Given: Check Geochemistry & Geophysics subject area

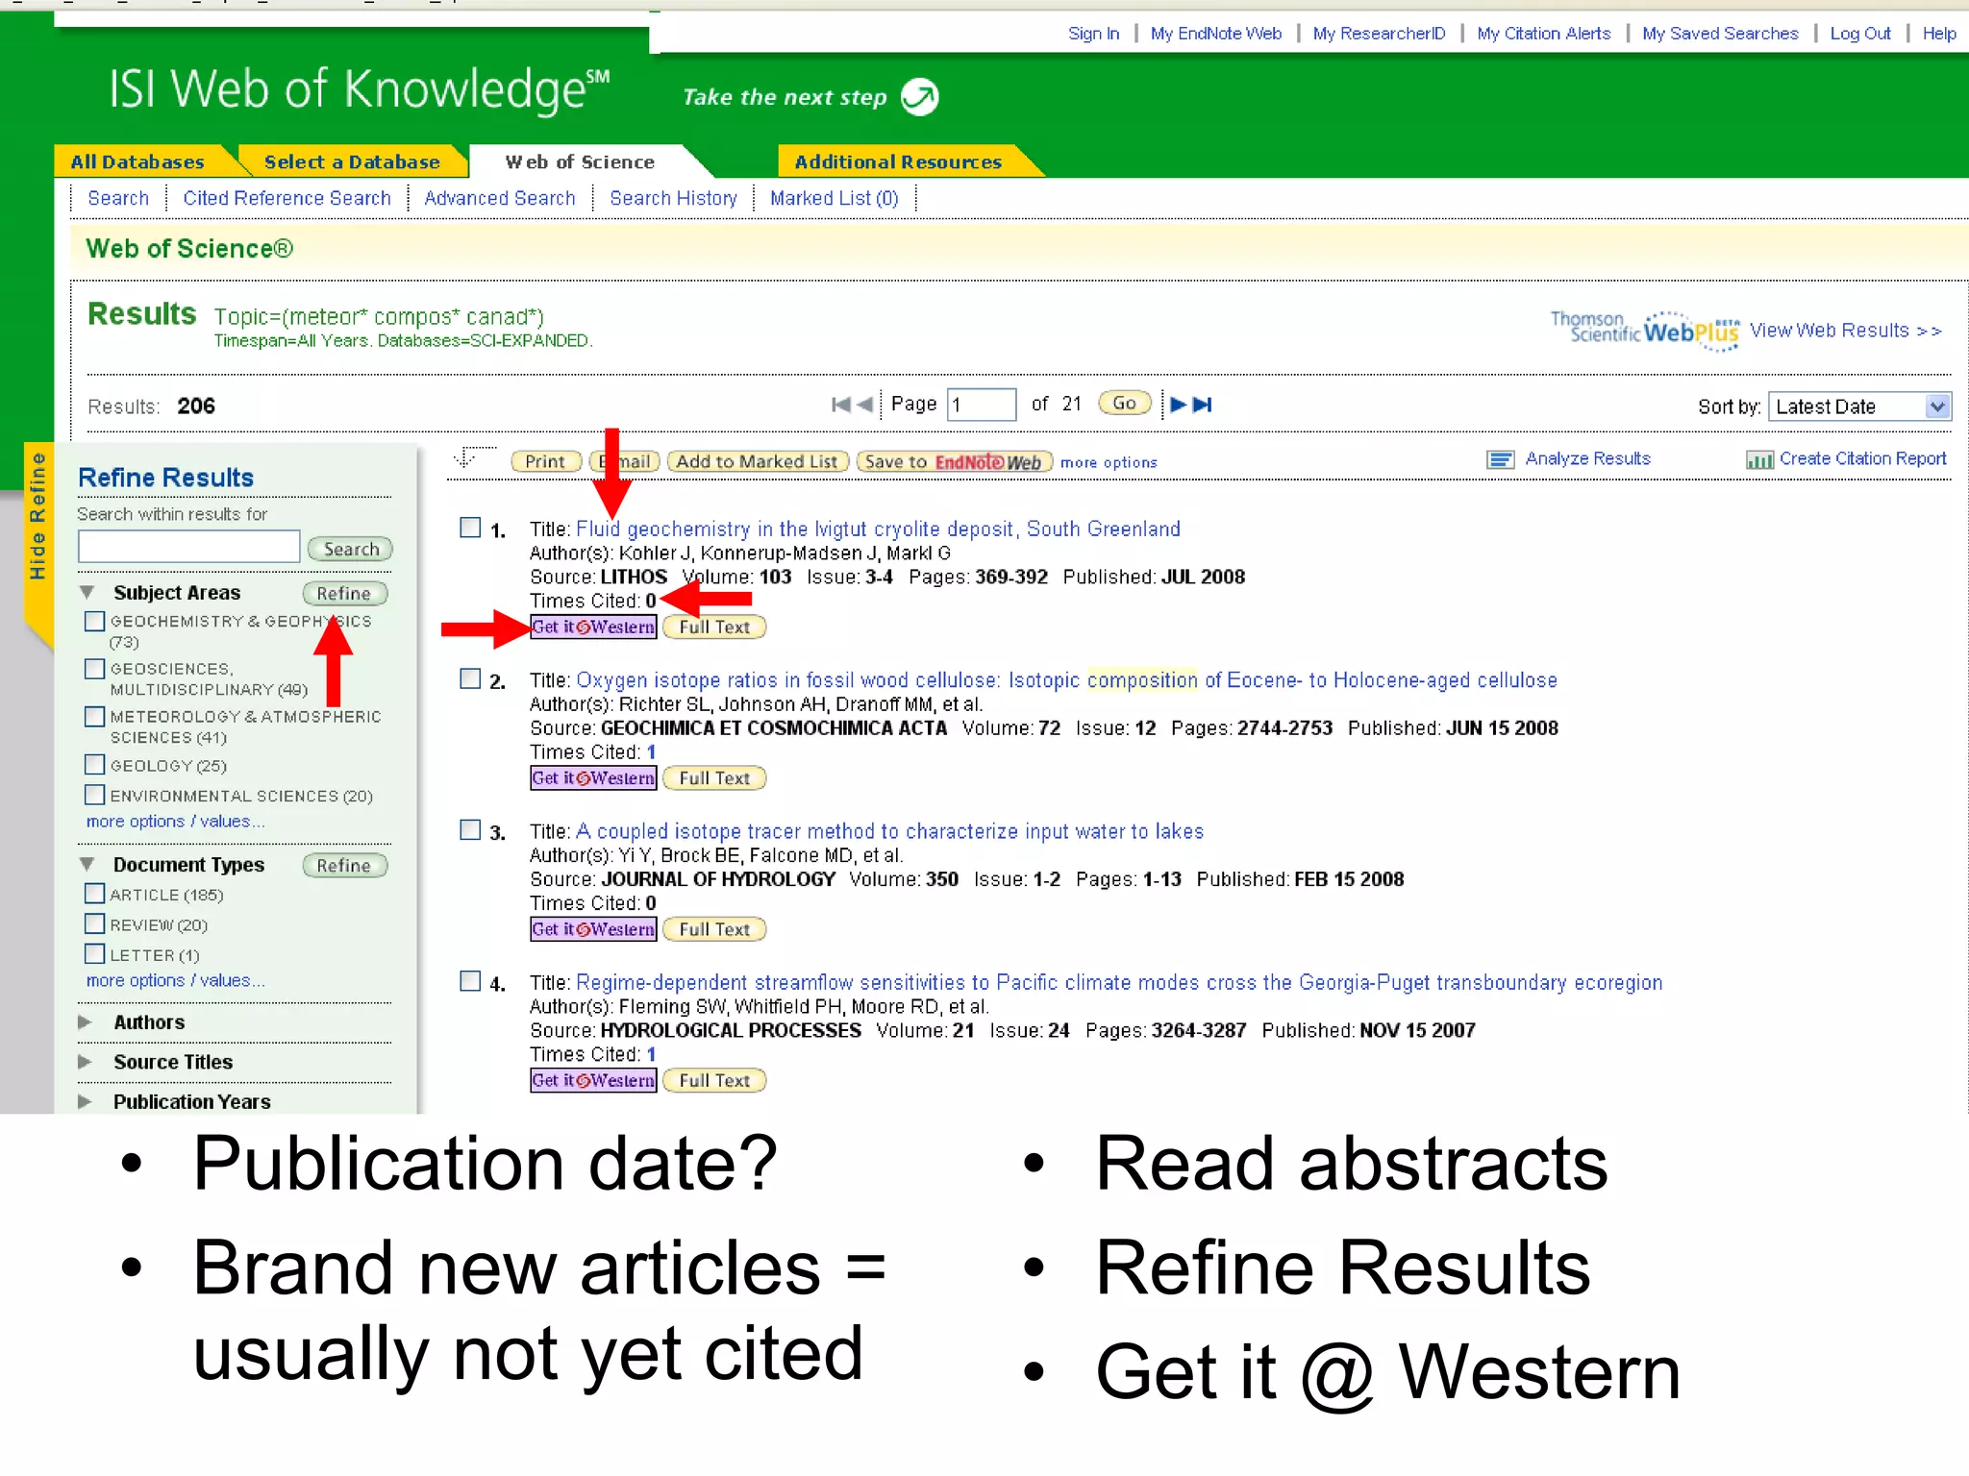Looking at the screenshot, I should pos(94,621).
